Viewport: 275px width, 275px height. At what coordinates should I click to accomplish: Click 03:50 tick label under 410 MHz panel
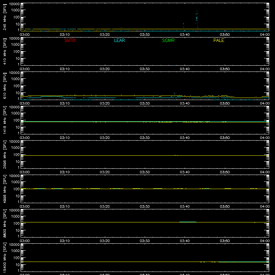click(x=225, y=69)
